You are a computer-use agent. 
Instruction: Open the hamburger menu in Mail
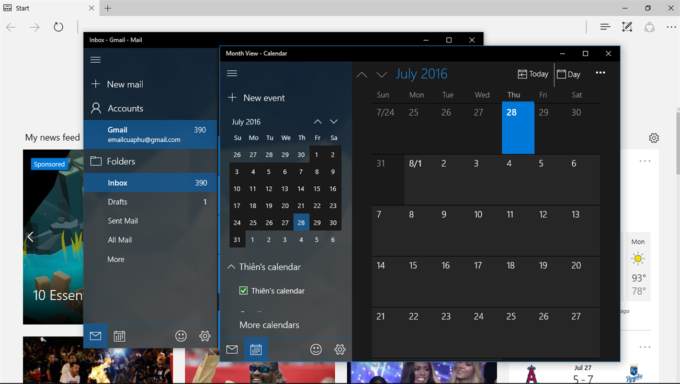coord(95,60)
